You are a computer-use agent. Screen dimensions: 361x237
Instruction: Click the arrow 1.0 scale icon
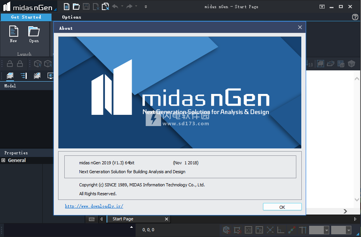[x=309, y=64]
